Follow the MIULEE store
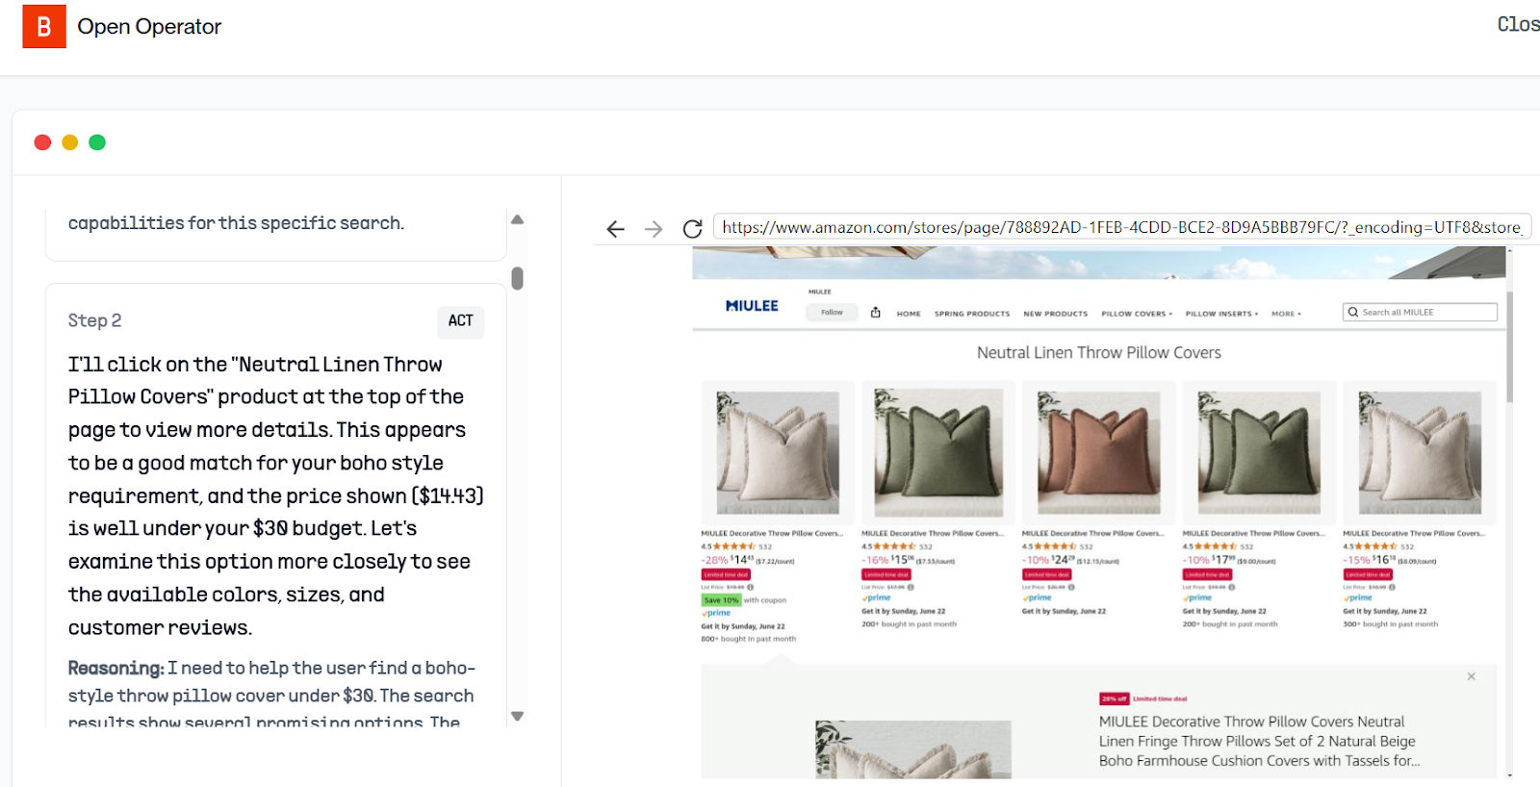This screenshot has height=787, width=1540. pos(832,313)
